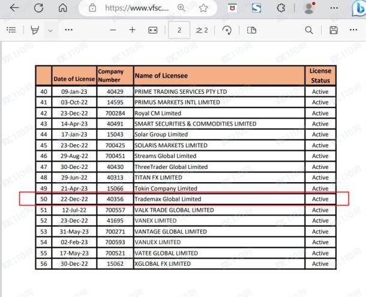Zoom in the PDF document

[x=133, y=29]
